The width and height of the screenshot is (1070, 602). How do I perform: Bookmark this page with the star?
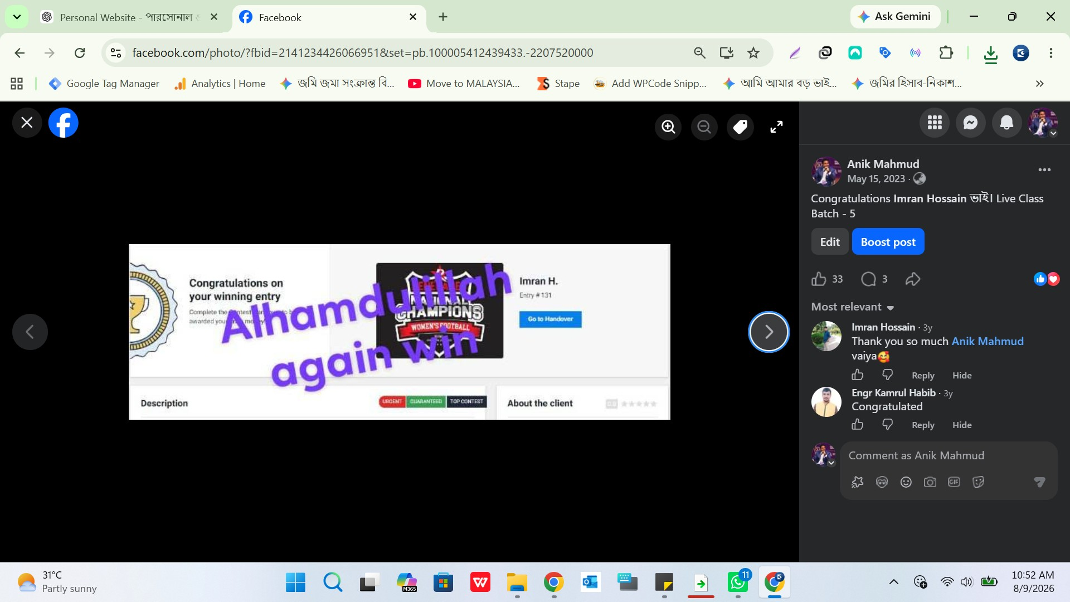coord(753,53)
